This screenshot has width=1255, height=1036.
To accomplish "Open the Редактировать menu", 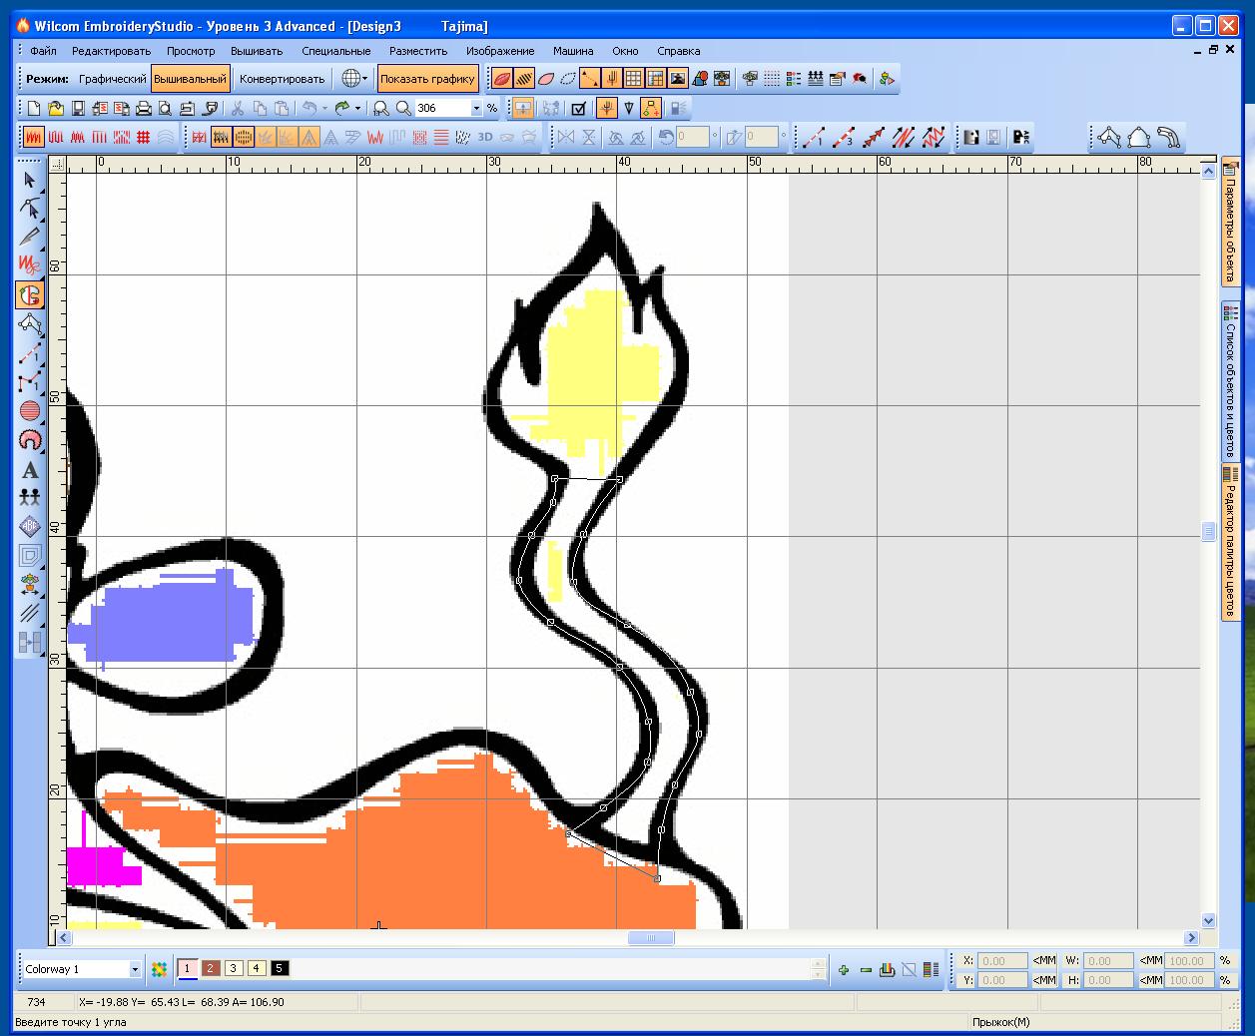I will (x=111, y=51).
